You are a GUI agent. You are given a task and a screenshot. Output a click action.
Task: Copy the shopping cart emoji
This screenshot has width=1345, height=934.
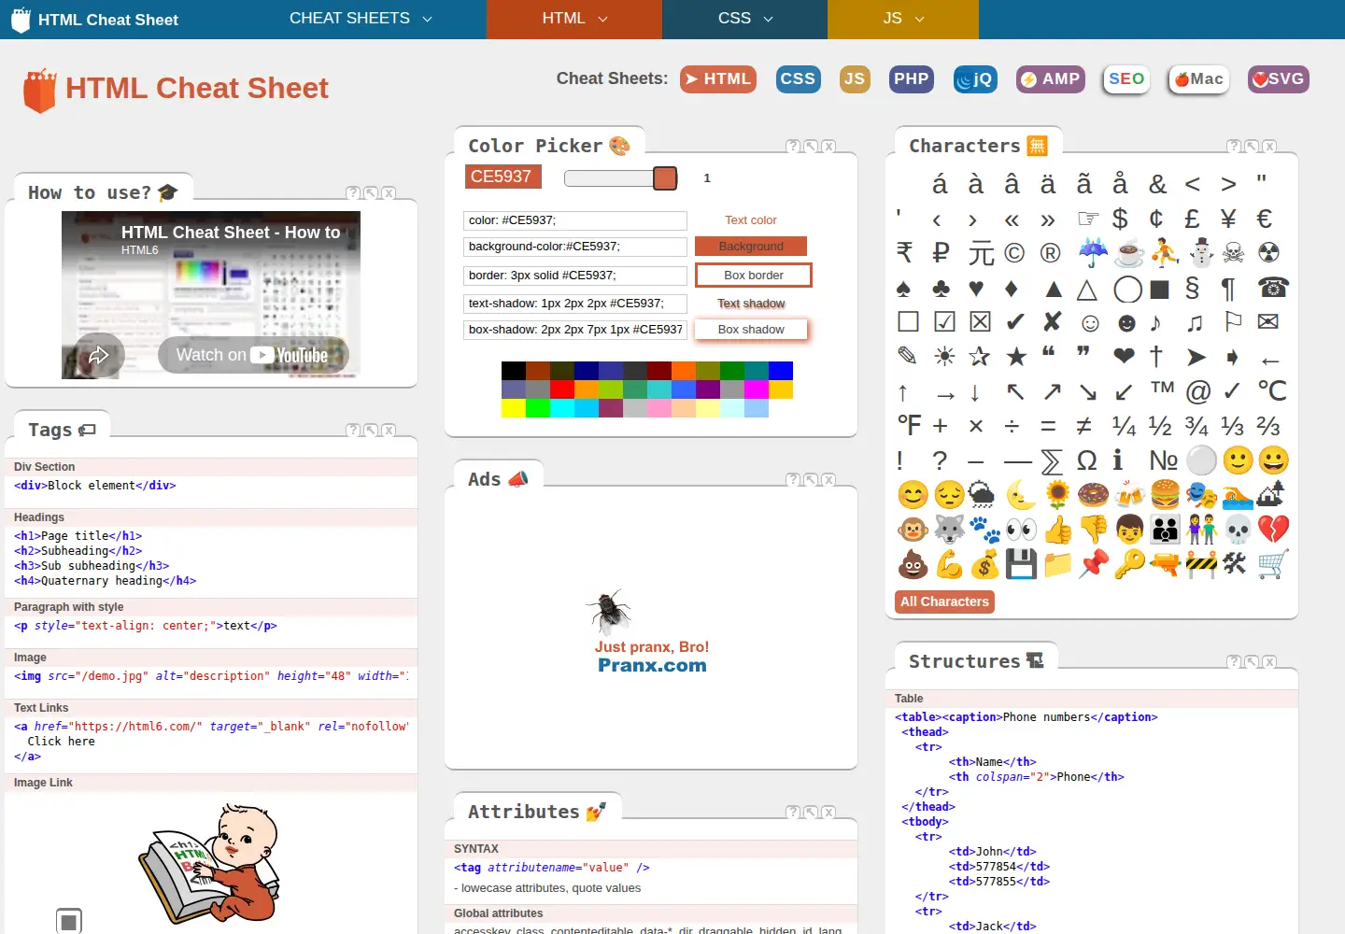click(x=1272, y=564)
